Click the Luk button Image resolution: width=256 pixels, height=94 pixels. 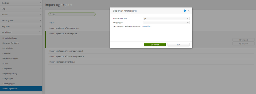click(x=179, y=44)
